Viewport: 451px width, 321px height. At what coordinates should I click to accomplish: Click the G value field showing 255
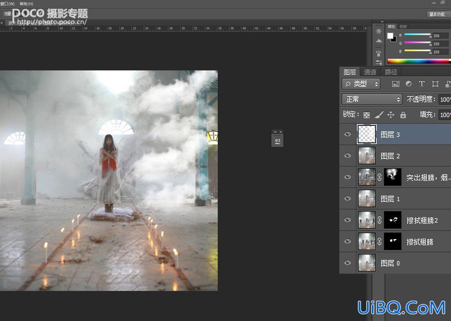441,44
